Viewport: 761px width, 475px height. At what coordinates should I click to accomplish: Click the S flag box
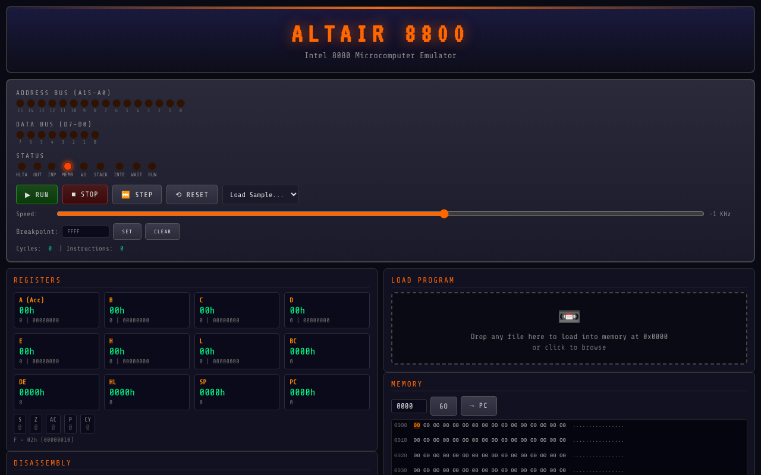[20, 424]
